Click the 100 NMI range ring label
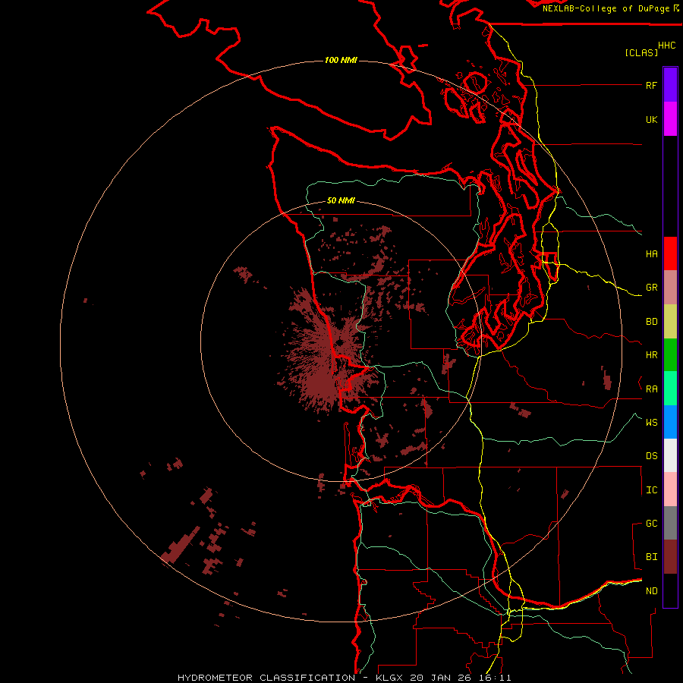This screenshot has width=683, height=683. pyautogui.click(x=341, y=60)
